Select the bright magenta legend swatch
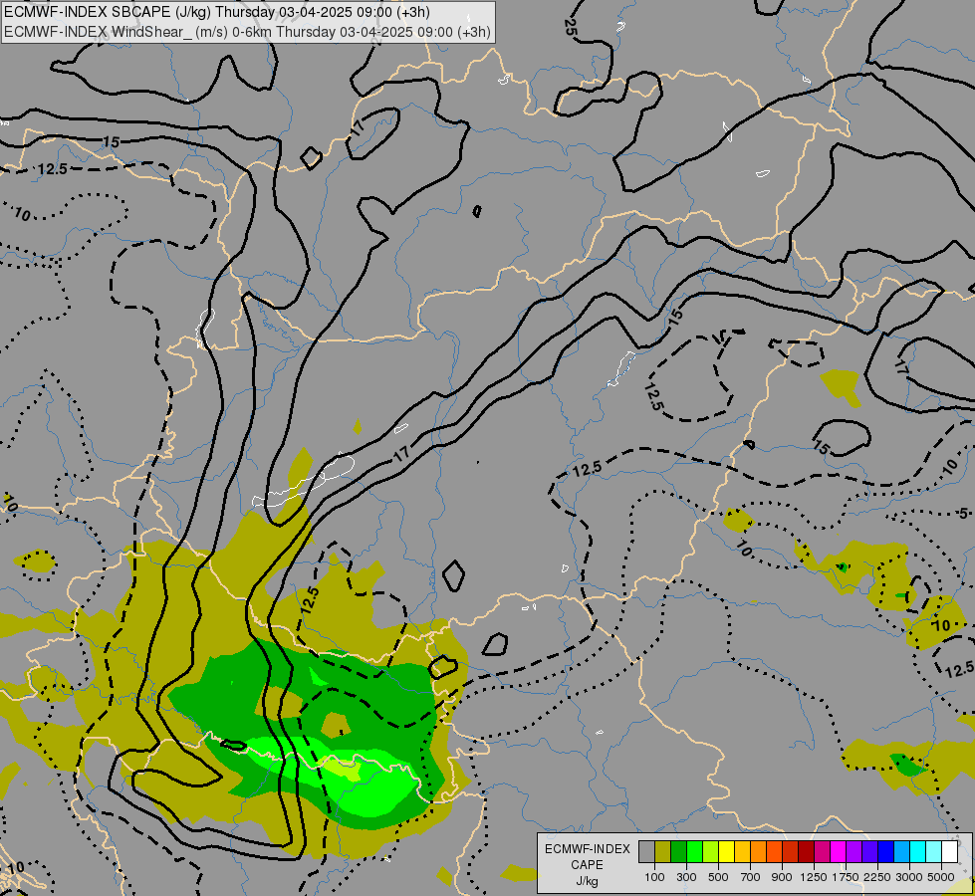This screenshot has height=896, width=975. point(839,851)
